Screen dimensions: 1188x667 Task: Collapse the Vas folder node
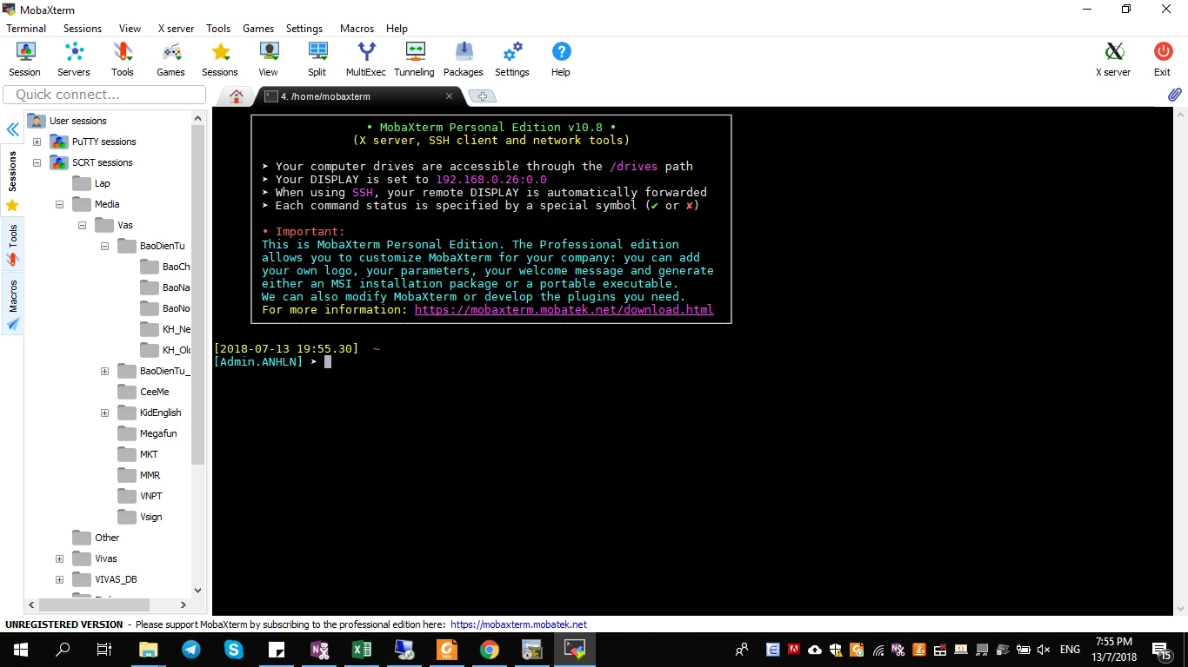82,225
